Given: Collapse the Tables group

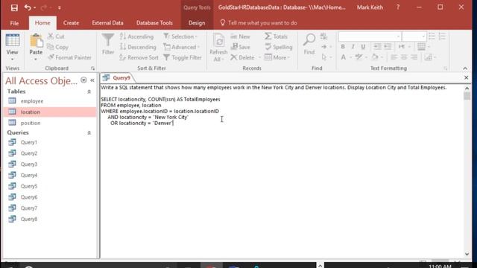Looking at the screenshot, I should (89, 92).
